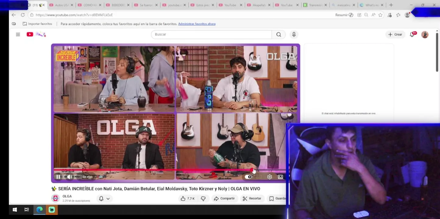Switch to the Estos pre tab
Viewport: 440px width, 219px height.
point(202,5)
